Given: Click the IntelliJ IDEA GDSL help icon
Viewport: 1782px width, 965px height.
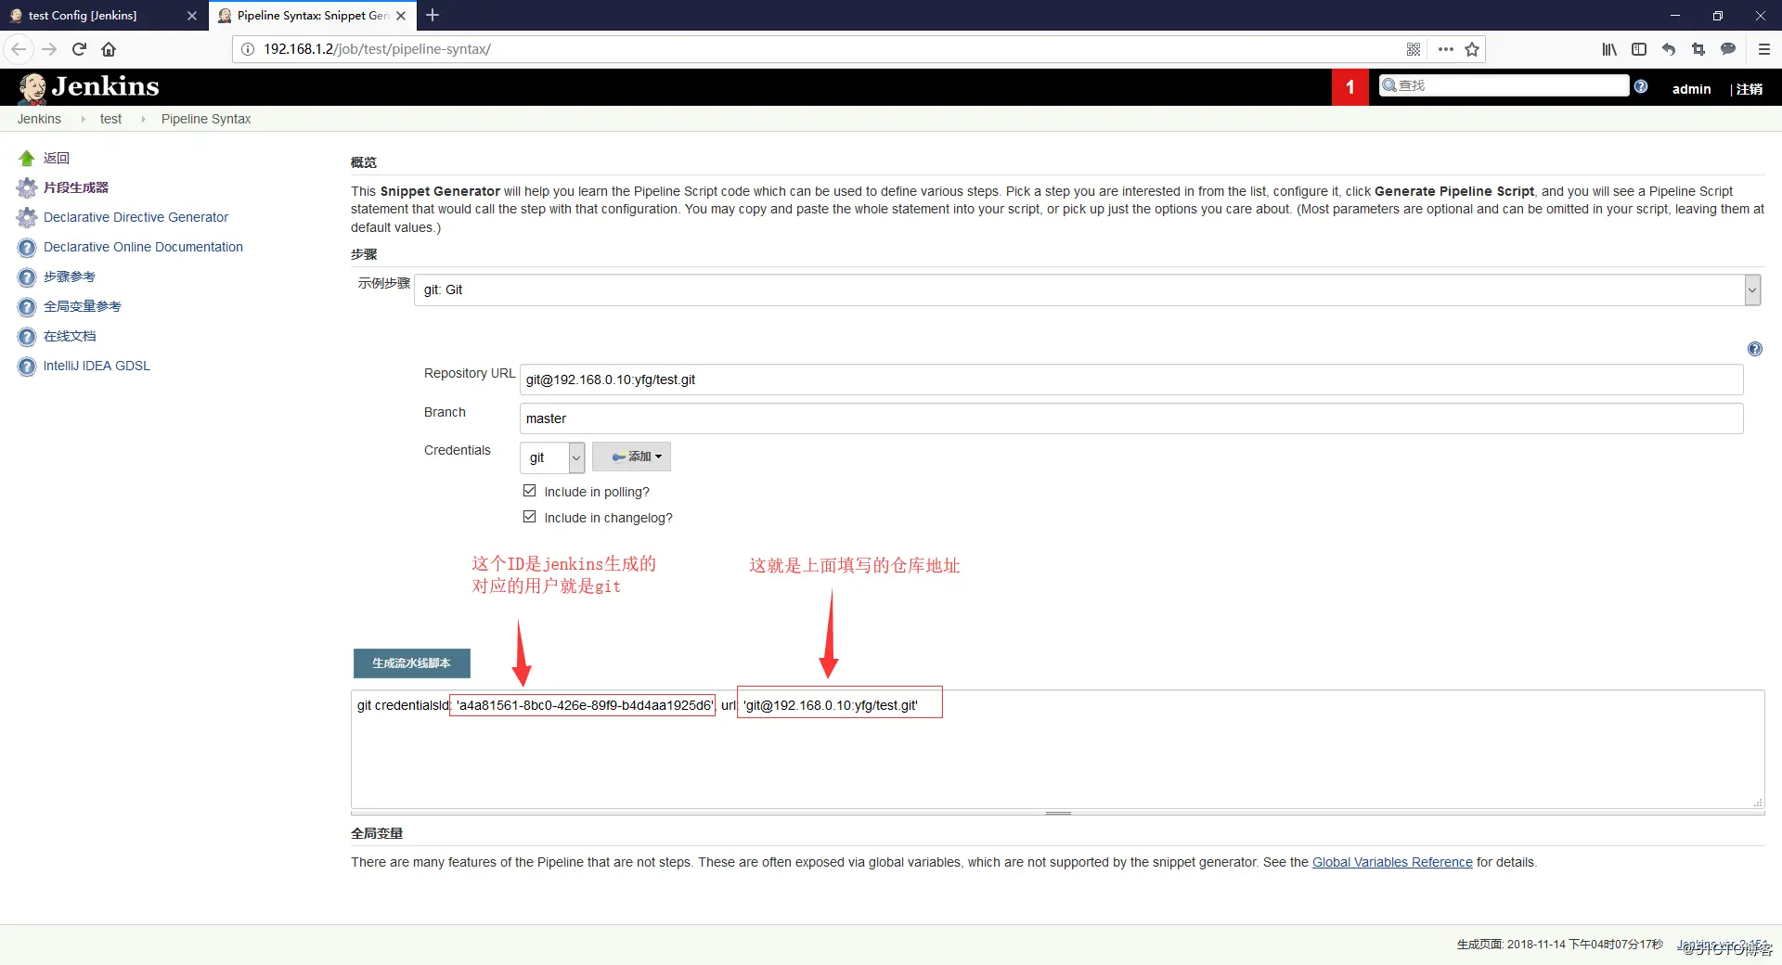Looking at the screenshot, I should coord(27,367).
